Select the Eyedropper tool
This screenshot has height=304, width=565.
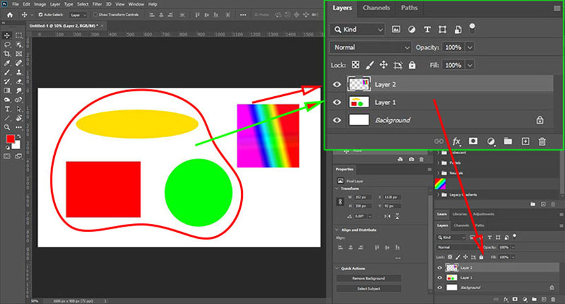pyautogui.click(x=7, y=63)
